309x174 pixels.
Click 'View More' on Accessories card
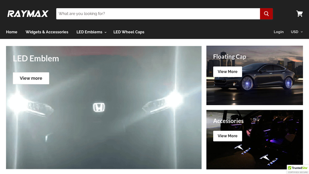228,136
